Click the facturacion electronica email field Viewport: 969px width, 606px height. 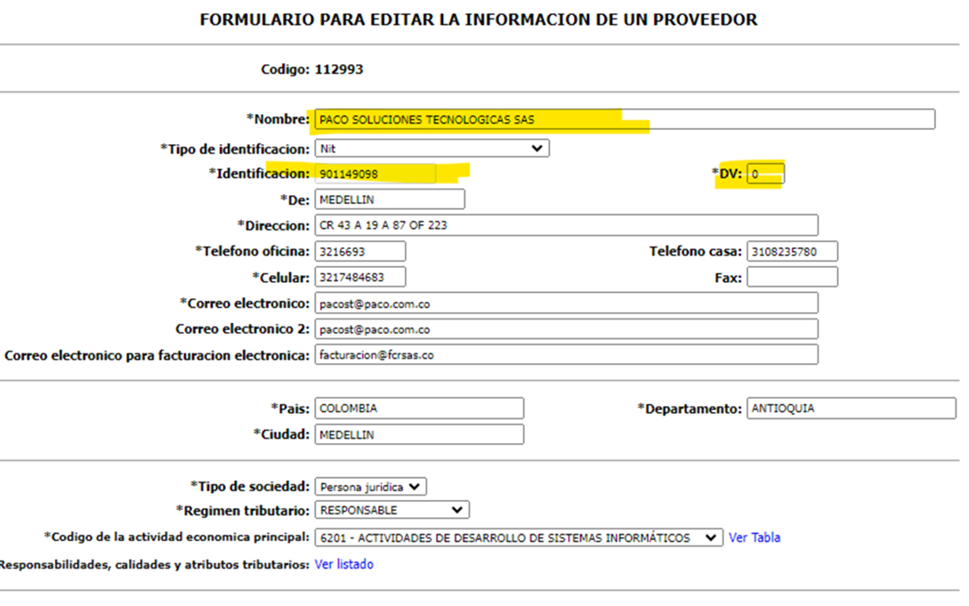(566, 354)
